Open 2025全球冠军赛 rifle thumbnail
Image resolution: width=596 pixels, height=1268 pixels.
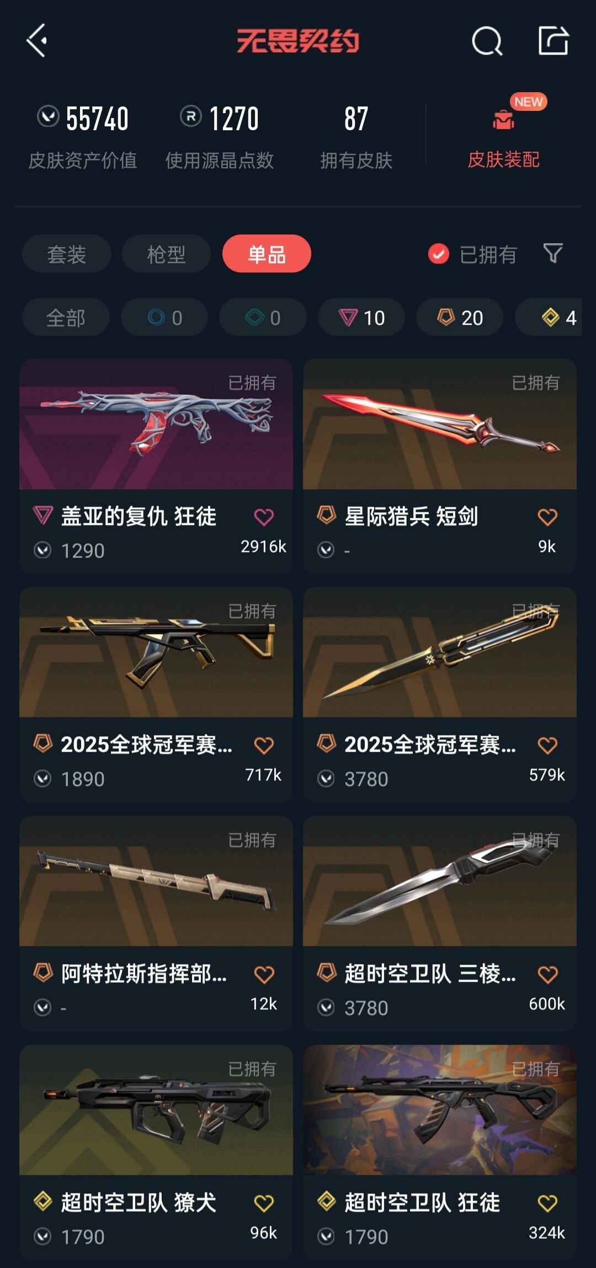tap(156, 652)
